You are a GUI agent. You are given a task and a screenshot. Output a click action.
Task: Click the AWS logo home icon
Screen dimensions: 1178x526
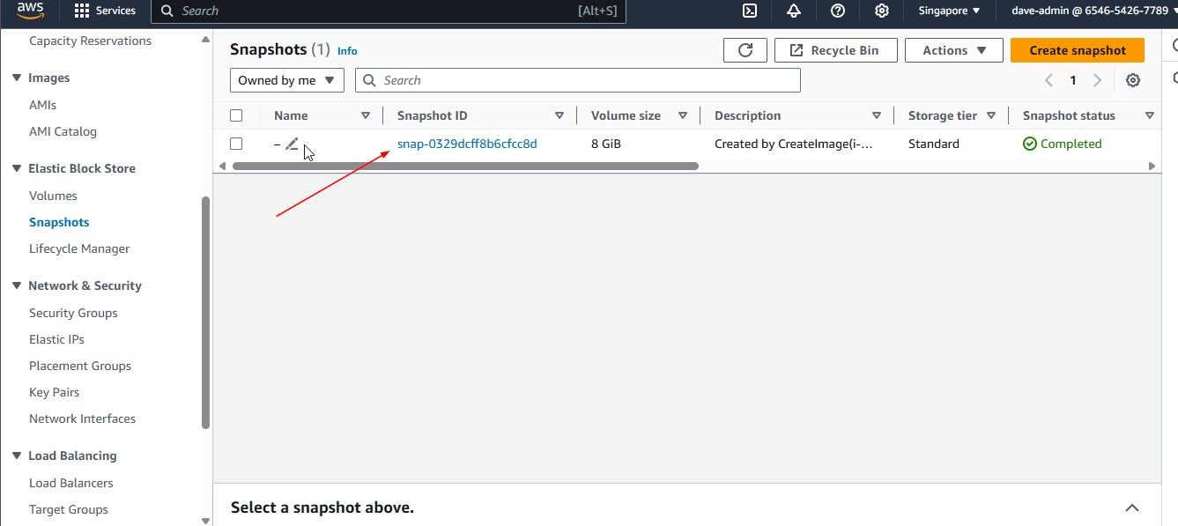[31, 11]
